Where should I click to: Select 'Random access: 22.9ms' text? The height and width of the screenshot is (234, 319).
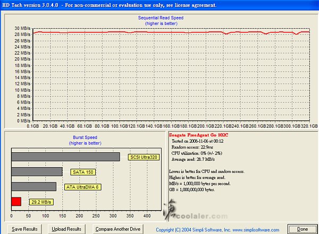(192, 147)
